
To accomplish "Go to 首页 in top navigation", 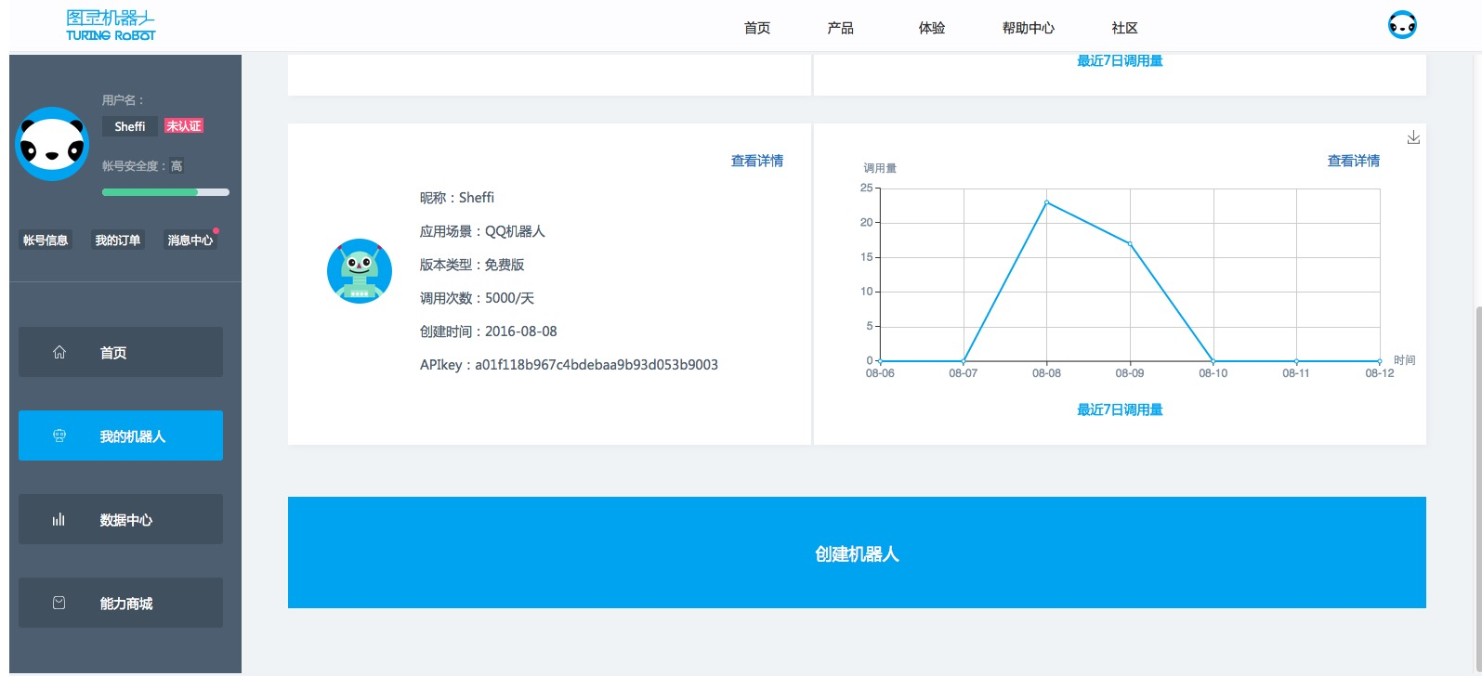I will click(757, 28).
